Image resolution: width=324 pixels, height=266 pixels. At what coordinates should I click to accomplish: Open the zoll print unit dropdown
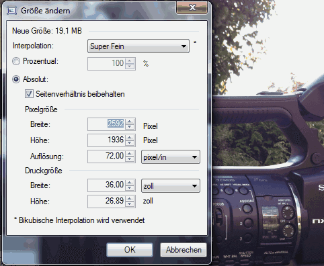point(171,185)
